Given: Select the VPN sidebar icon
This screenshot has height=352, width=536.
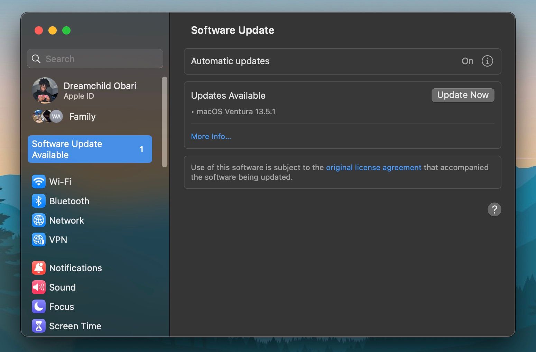Looking at the screenshot, I should pyautogui.click(x=39, y=239).
